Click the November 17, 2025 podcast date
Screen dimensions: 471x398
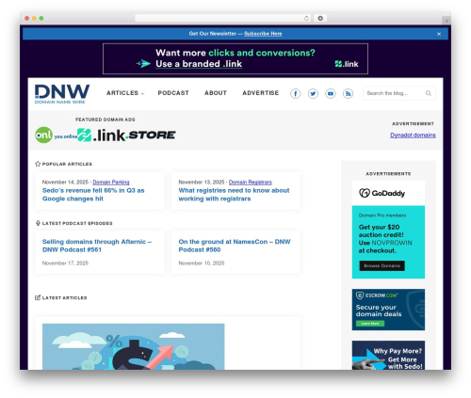65,263
